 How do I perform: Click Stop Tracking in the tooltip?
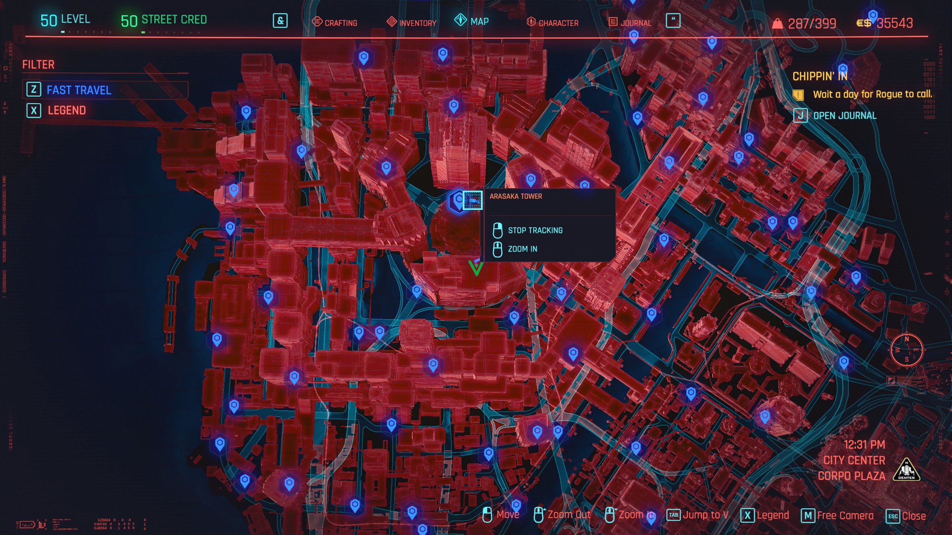[x=535, y=230]
